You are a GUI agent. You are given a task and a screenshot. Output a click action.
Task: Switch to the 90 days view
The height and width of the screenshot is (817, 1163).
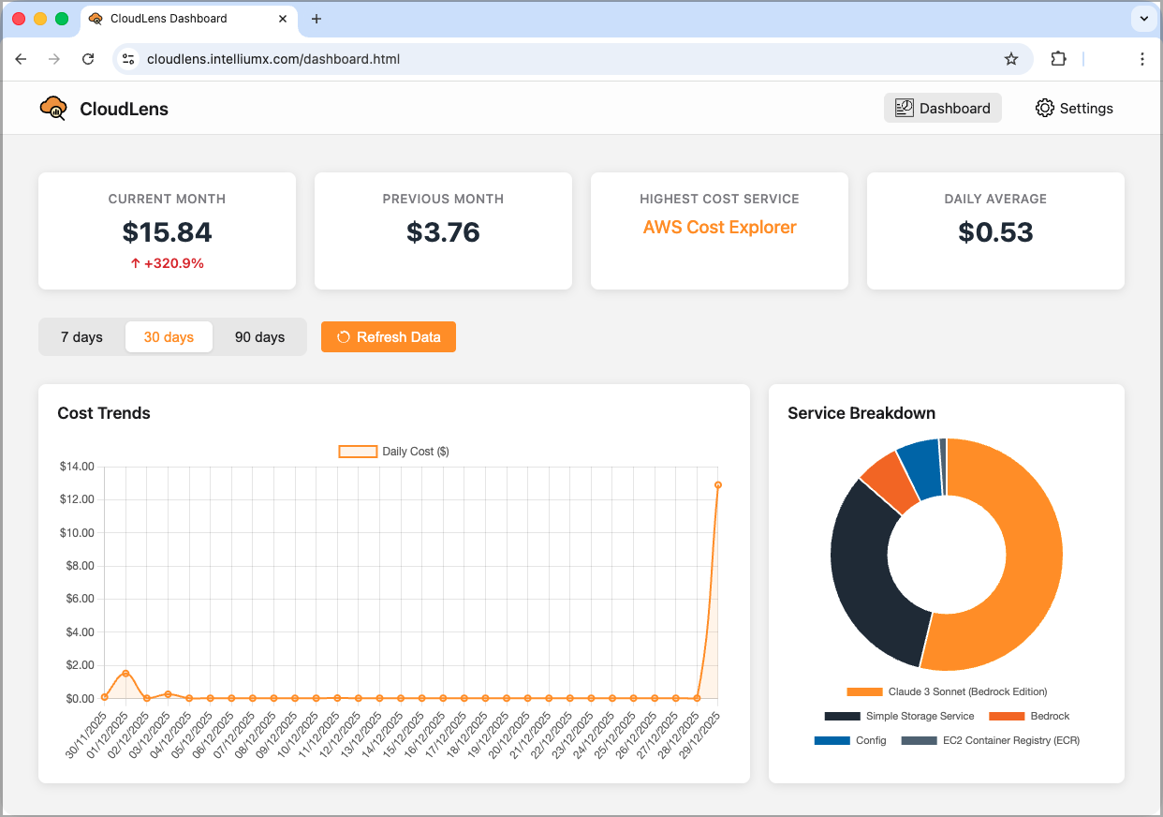coord(259,336)
